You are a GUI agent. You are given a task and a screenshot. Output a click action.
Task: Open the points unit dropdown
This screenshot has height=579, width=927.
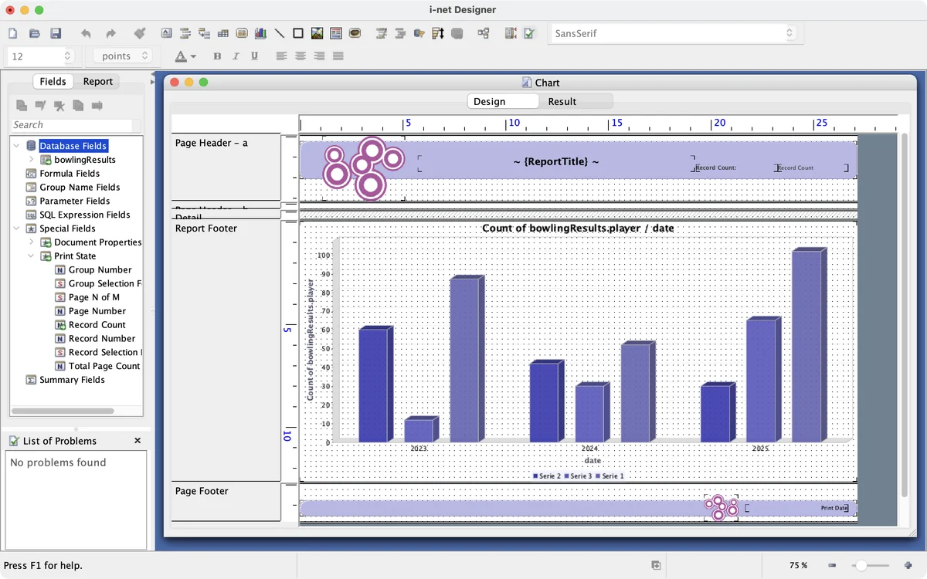[x=122, y=56]
